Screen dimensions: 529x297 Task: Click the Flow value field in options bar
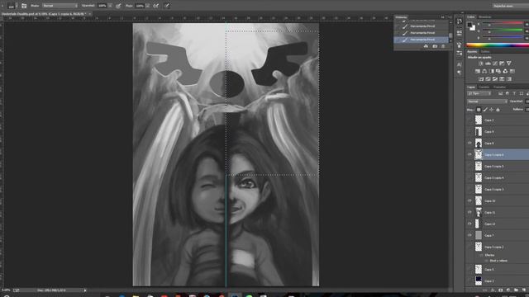(x=140, y=6)
